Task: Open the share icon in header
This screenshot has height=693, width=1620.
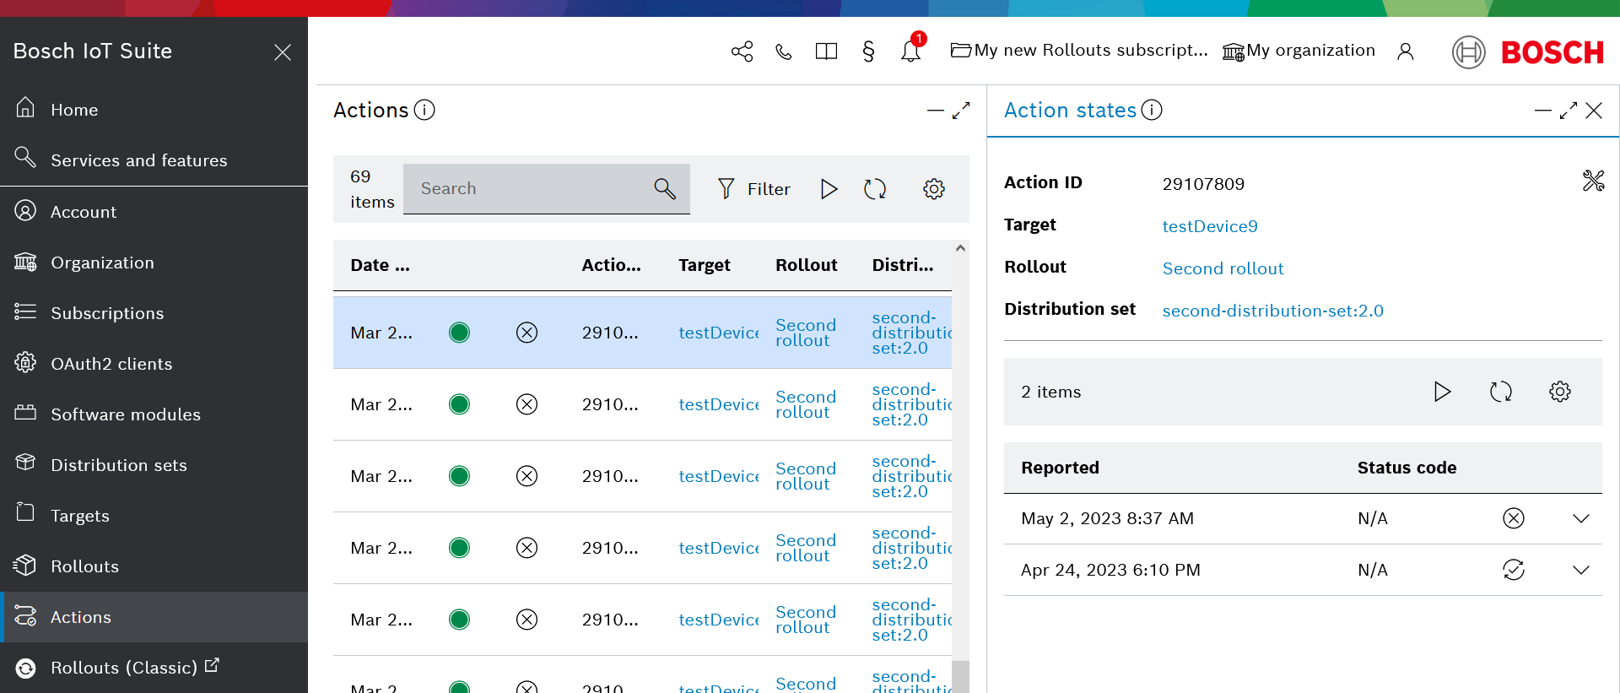Action: click(742, 51)
